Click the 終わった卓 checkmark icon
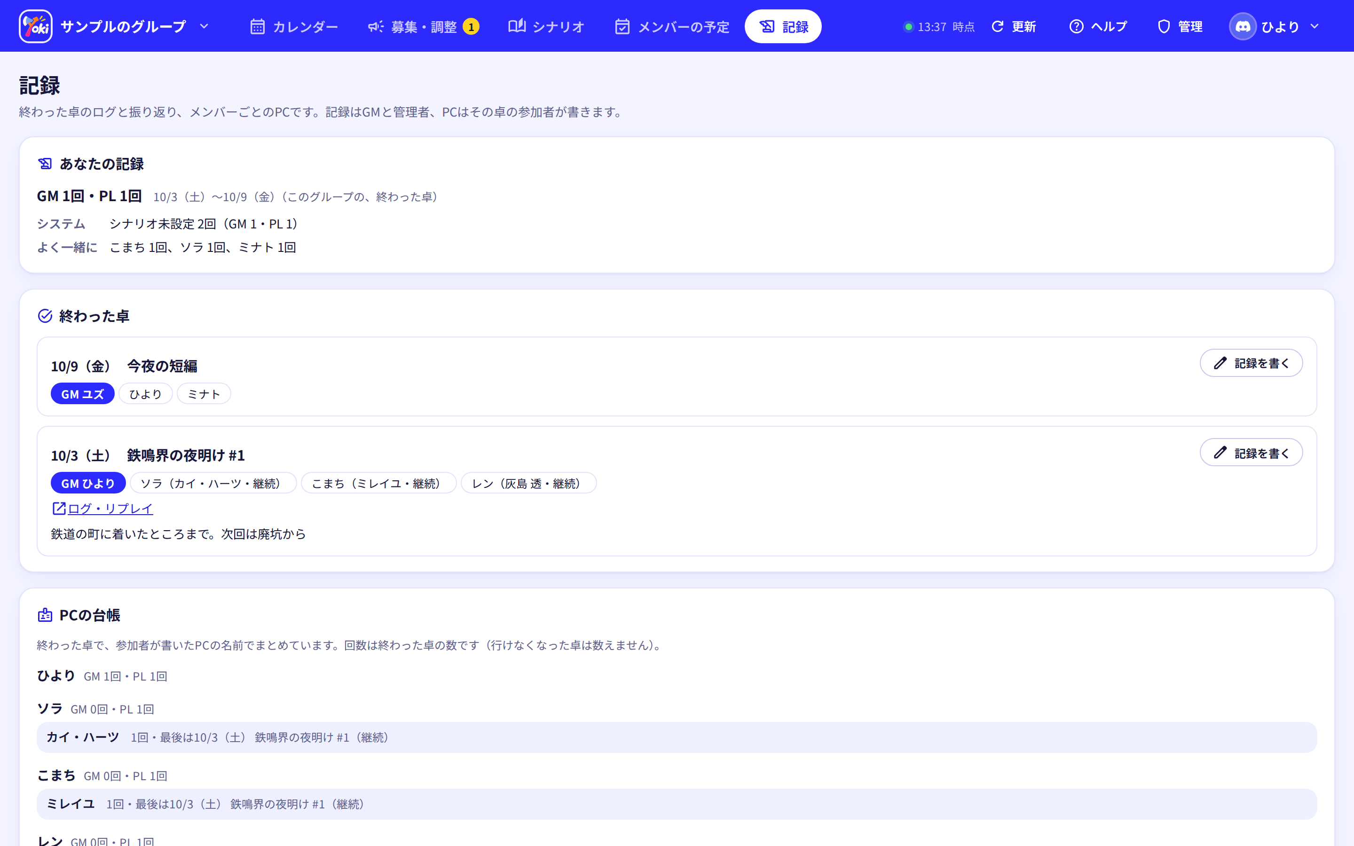This screenshot has height=846, width=1354. [x=45, y=316]
